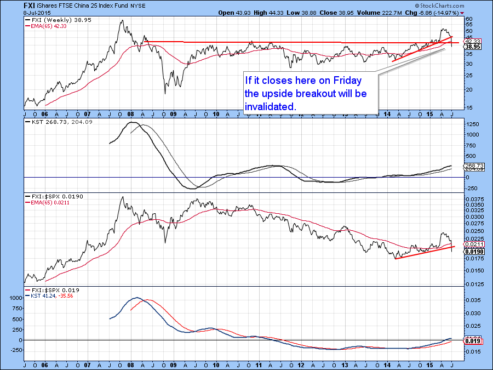Click the 60 label on price scale

tap(469, 19)
